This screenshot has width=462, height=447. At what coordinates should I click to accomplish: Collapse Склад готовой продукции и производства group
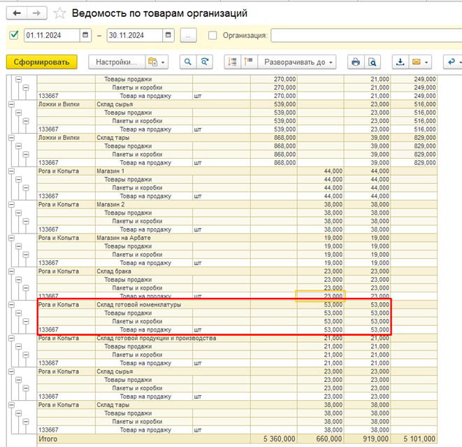(x=11, y=338)
